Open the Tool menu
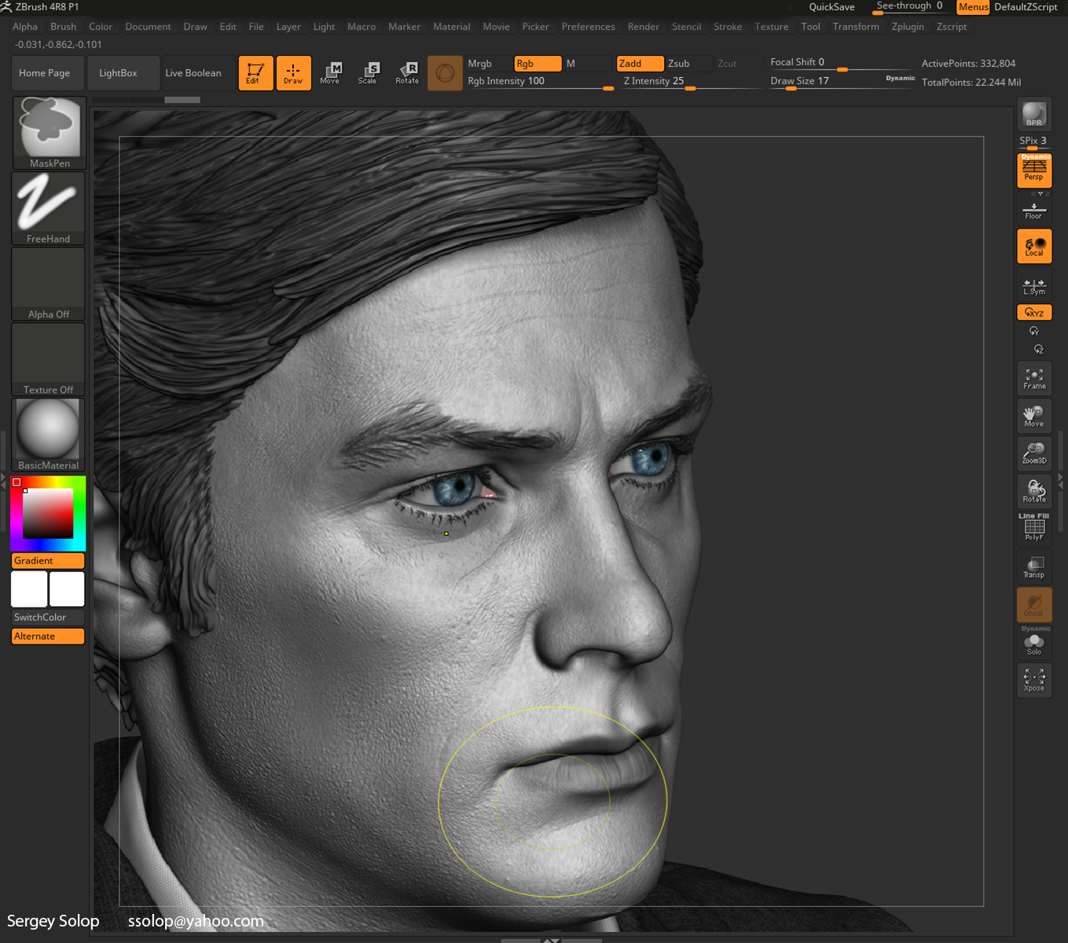The image size is (1068, 943). tap(810, 27)
